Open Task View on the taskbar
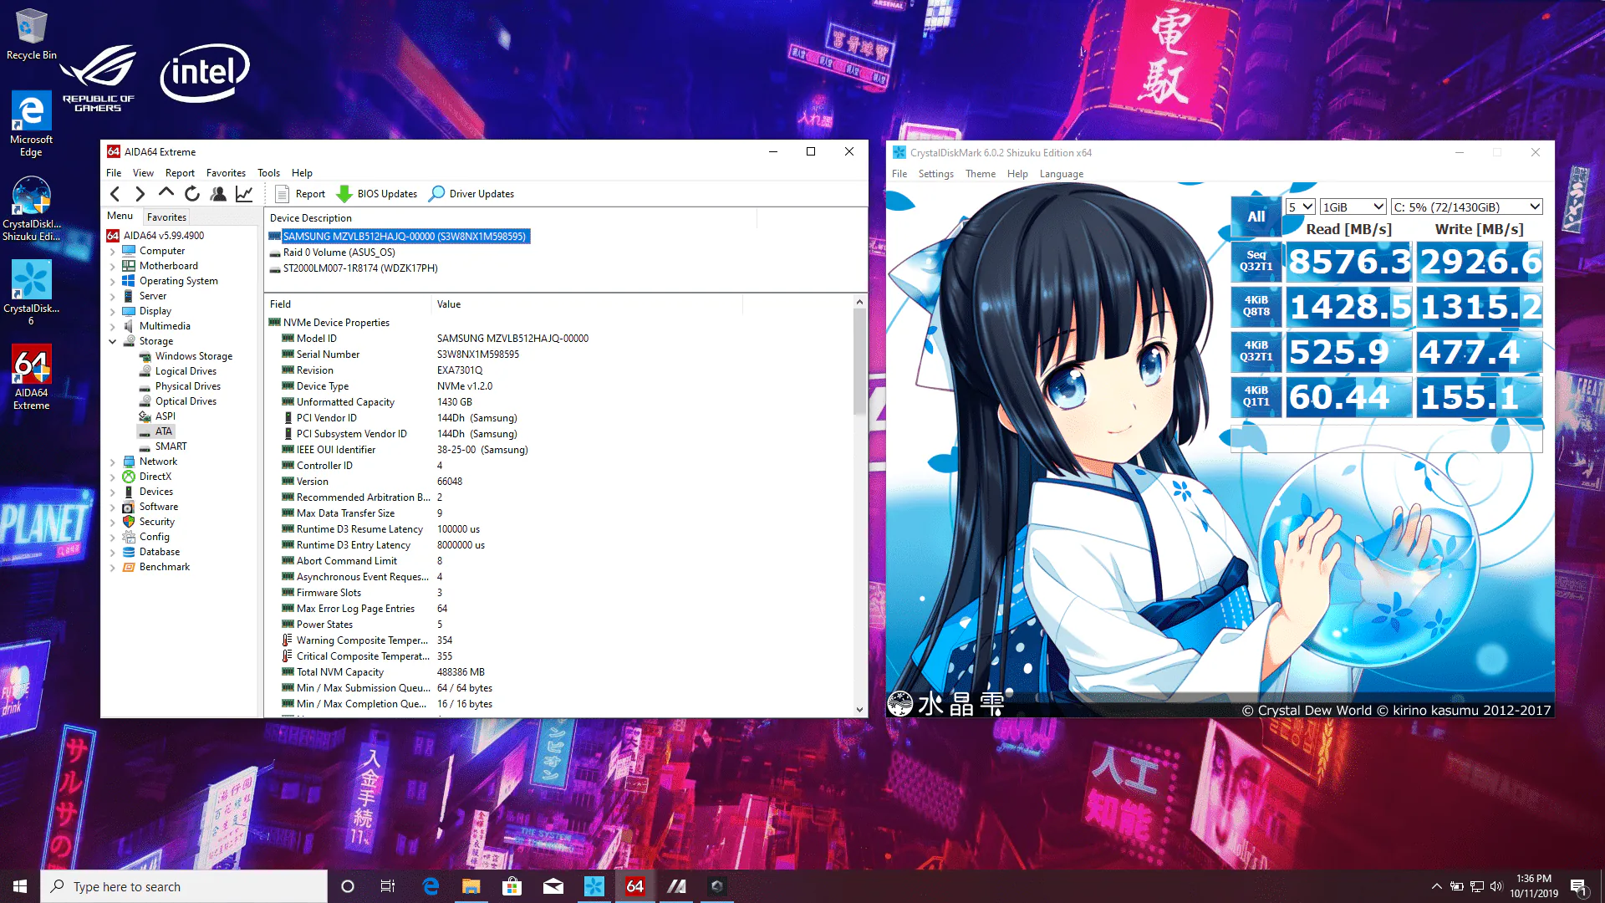The image size is (1605, 903). (388, 886)
